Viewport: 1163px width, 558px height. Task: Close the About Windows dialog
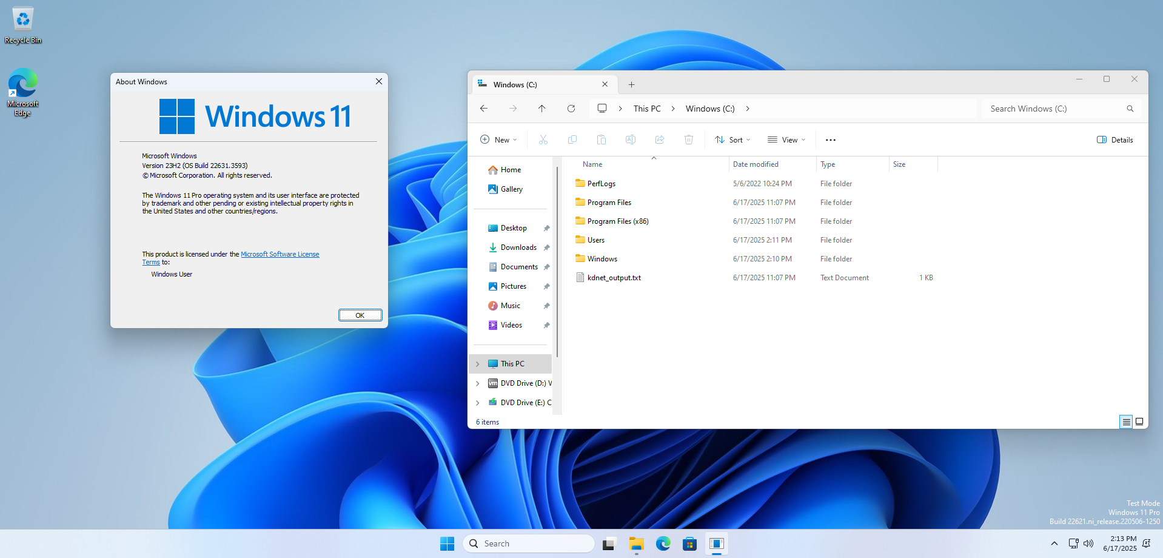tap(379, 81)
